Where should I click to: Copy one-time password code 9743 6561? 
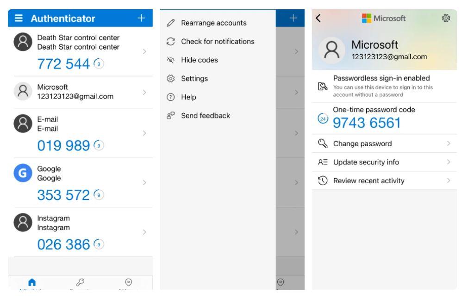[367, 123]
